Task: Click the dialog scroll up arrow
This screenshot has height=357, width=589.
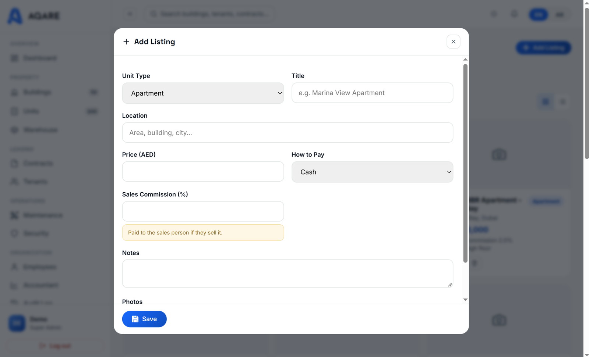Action: click(465, 59)
